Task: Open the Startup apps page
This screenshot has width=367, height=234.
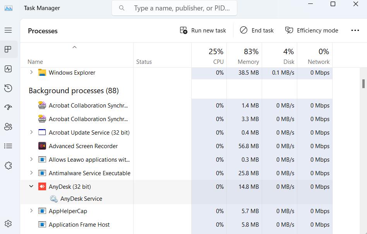Action: pyautogui.click(x=9, y=107)
